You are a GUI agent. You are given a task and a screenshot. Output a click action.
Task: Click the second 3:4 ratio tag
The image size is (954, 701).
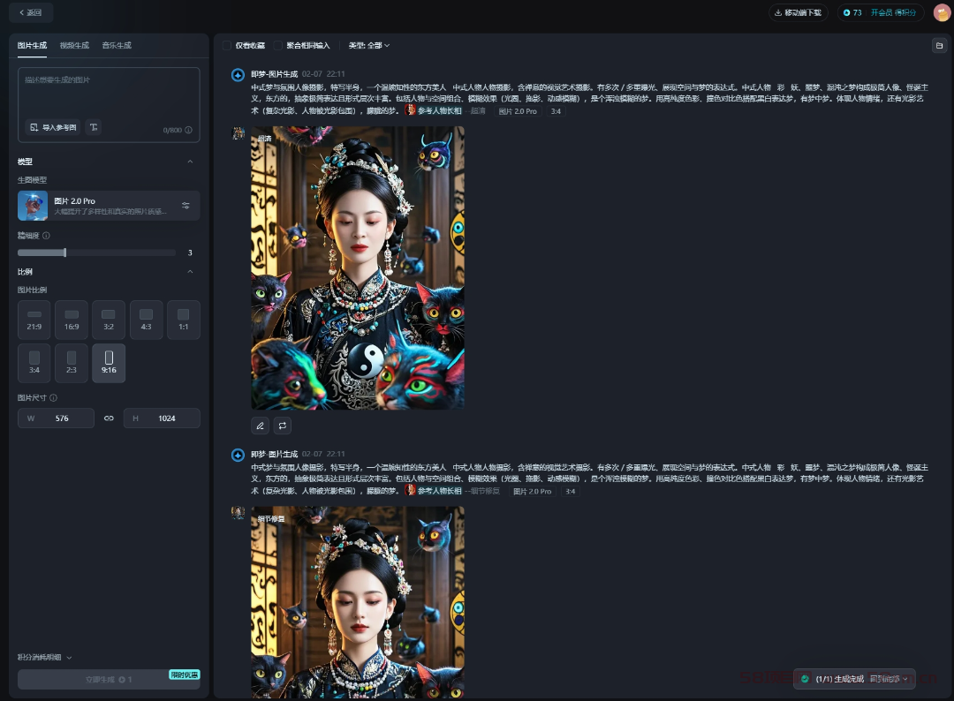[571, 491]
